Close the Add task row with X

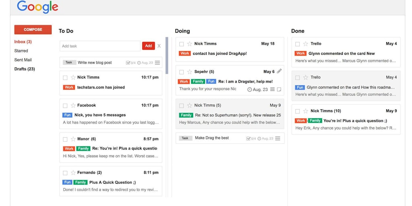pos(159,46)
